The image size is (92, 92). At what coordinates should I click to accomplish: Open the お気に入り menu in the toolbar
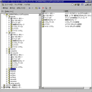point(21,8)
